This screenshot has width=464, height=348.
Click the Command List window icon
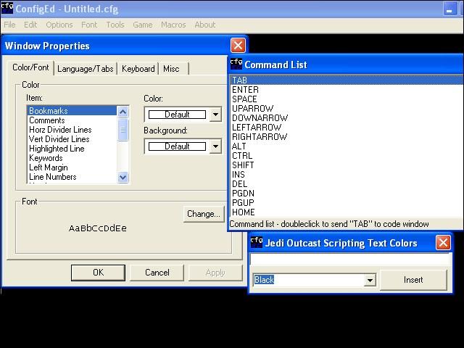tap(236, 64)
